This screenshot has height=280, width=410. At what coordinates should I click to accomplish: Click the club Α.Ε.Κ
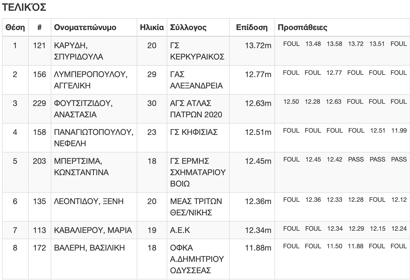coord(180,230)
